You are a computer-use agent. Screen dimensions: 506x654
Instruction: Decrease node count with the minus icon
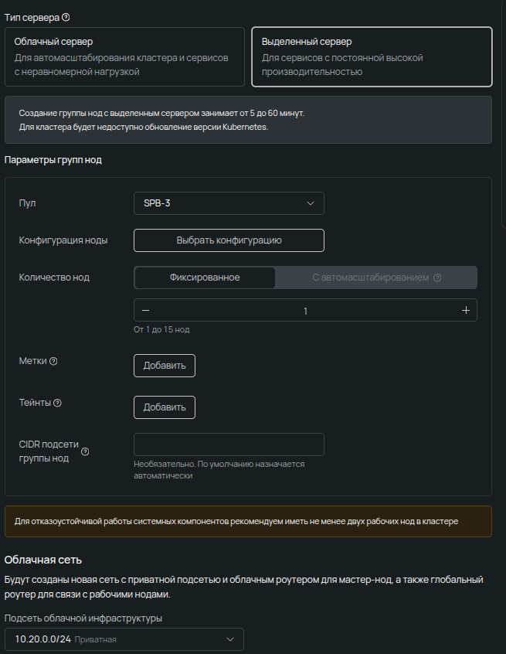(145, 310)
